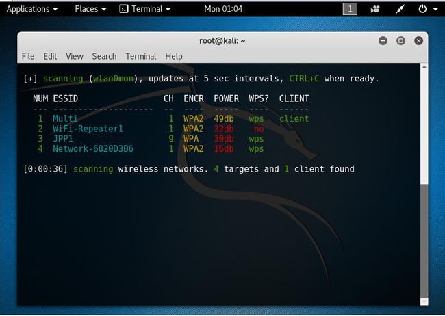The image size is (445, 316).
Task: Close the root@kali terminal window
Action: 418,41
